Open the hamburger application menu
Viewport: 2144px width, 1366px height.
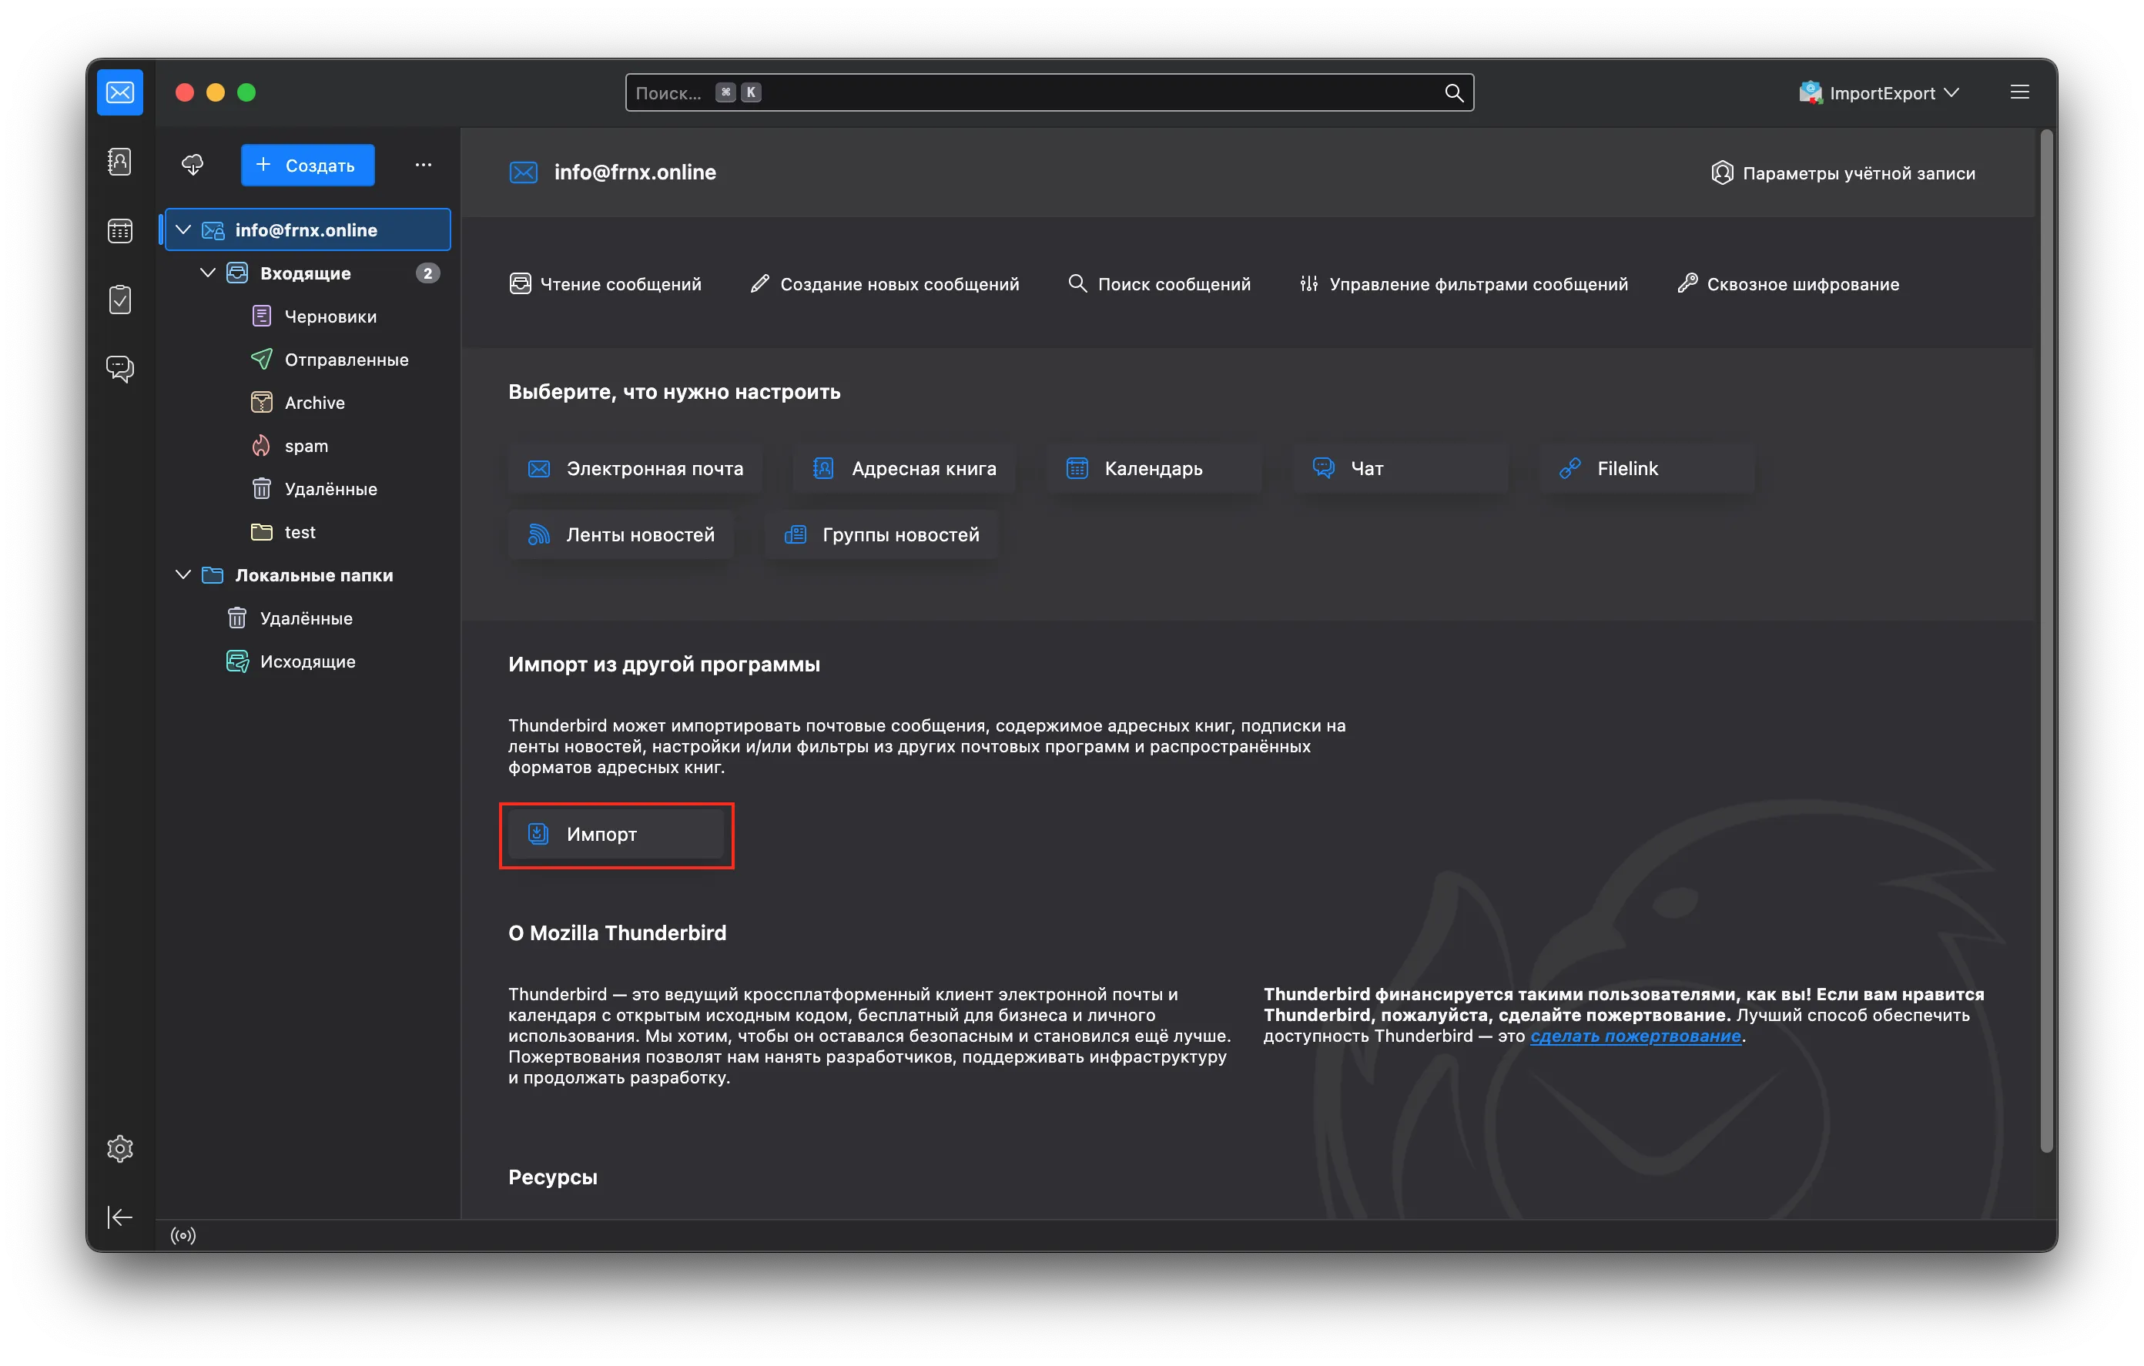coord(2019,92)
